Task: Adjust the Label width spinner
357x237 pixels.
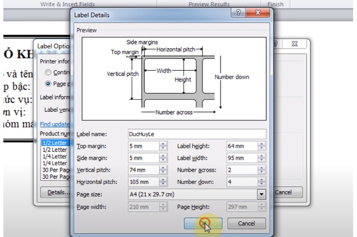Action: (261, 158)
